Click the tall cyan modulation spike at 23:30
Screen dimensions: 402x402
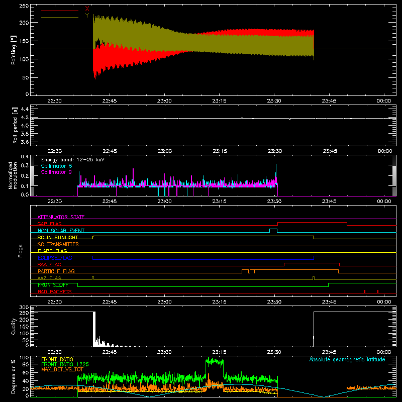point(276,170)
